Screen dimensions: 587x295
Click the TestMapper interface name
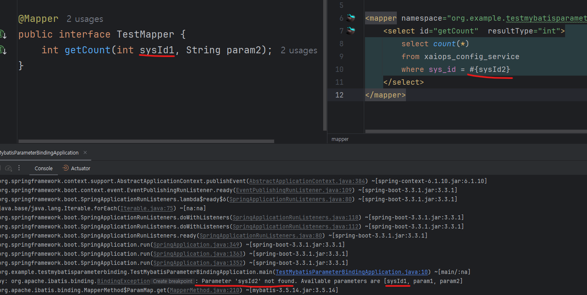(x=145, y=34)
